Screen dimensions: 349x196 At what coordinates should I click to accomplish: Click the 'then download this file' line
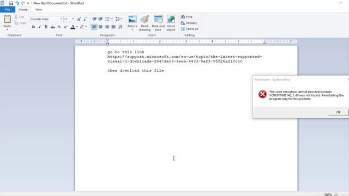click(x=136, y=70)
